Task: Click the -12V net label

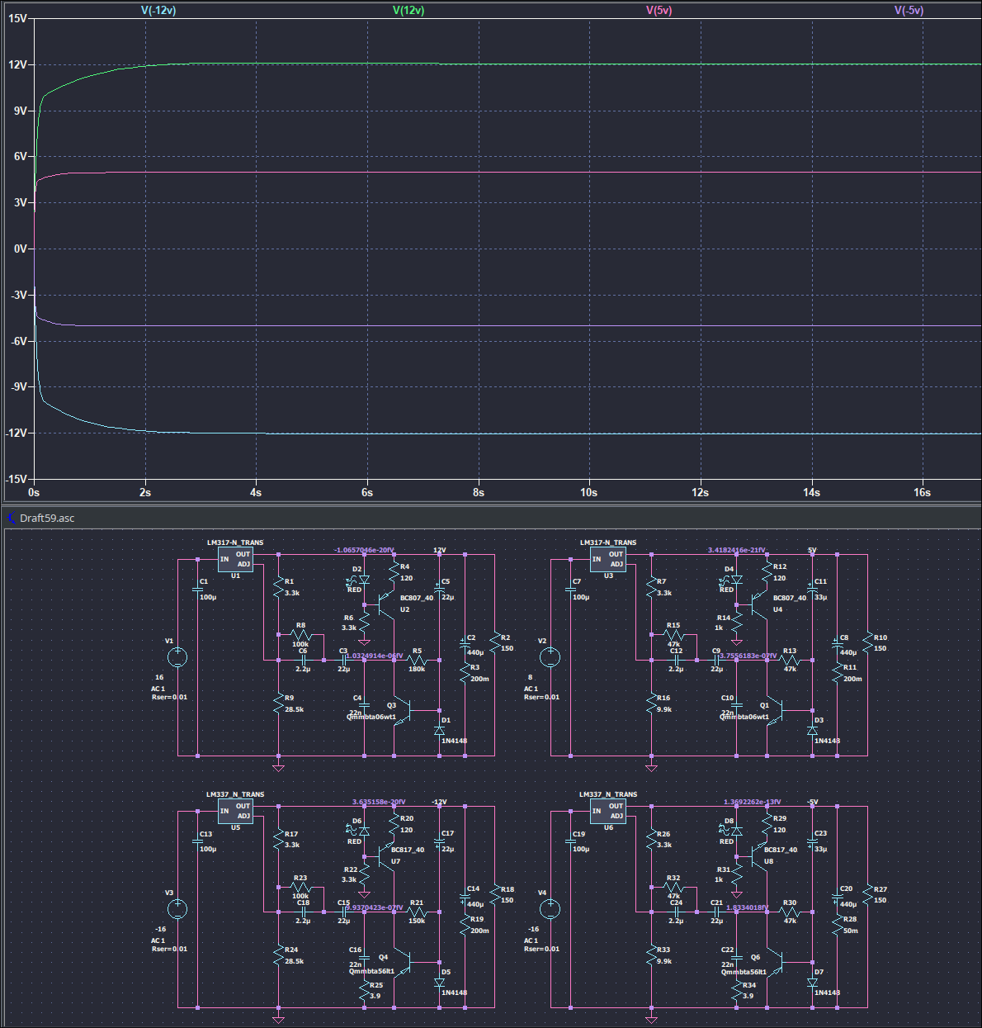Action: tap(439, 802)
